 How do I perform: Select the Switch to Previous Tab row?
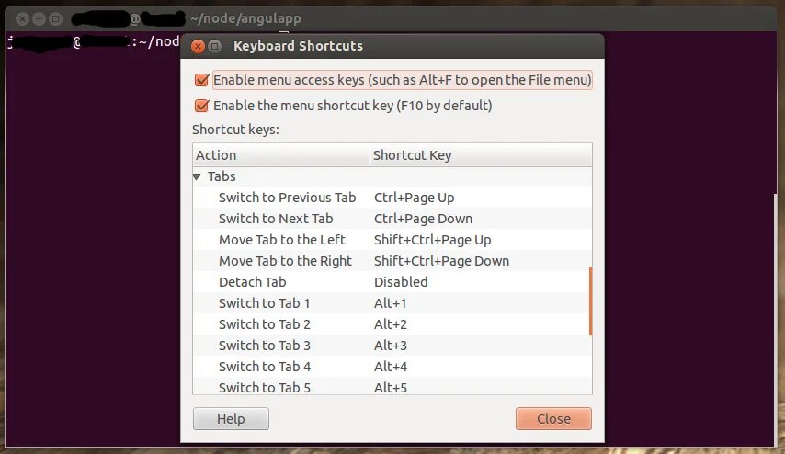click(392, 198)
